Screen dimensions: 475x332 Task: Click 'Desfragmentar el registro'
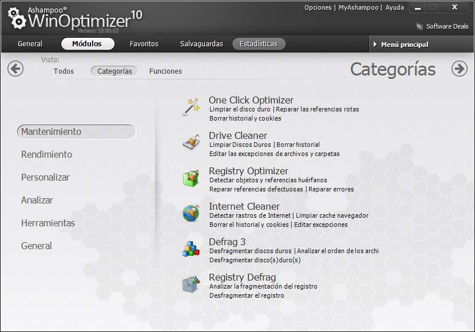[x=247, y=295]
